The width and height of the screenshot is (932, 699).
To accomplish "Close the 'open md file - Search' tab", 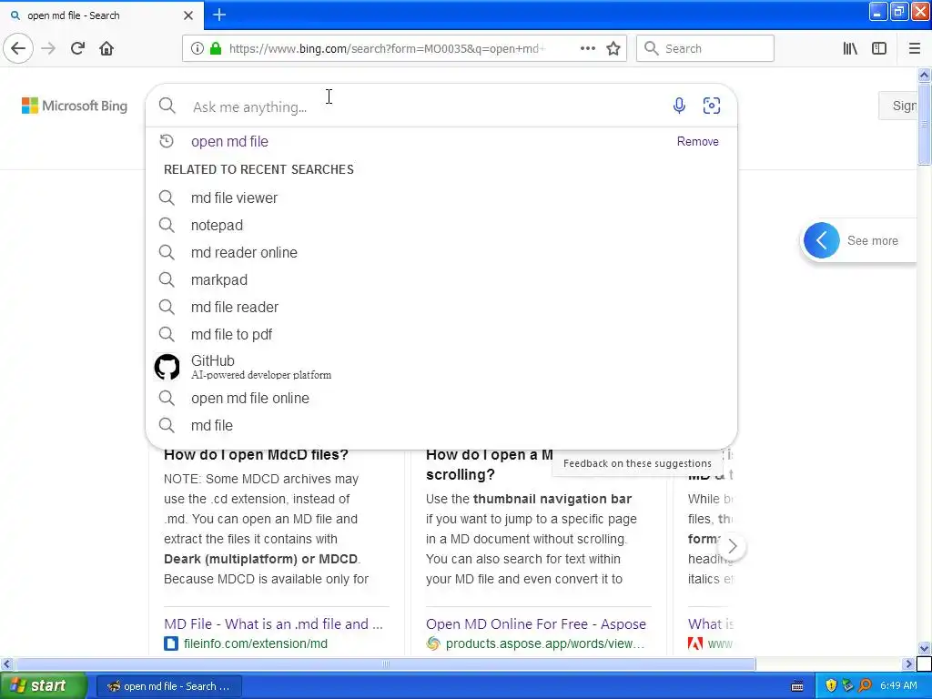I will (x=187, y=15).
